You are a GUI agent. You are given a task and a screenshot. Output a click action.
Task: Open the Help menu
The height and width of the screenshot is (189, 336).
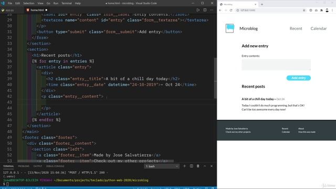coord(78,3)
